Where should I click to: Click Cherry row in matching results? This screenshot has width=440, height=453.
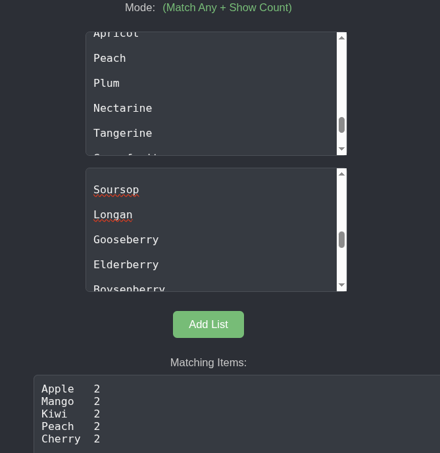click(x=61, y=439)
